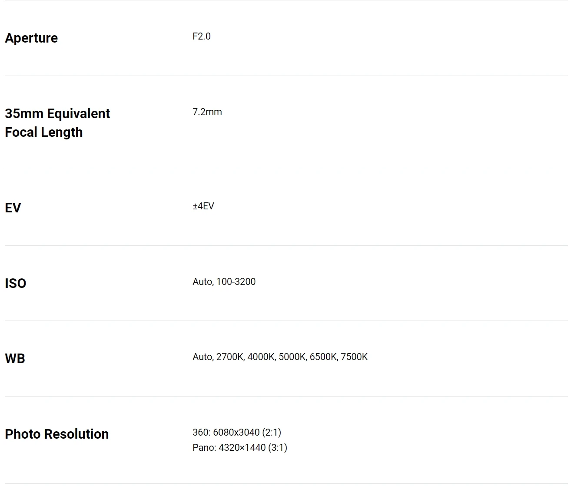Click the ±4EV value text
The image size is (571, 486).
click(203, 206)
